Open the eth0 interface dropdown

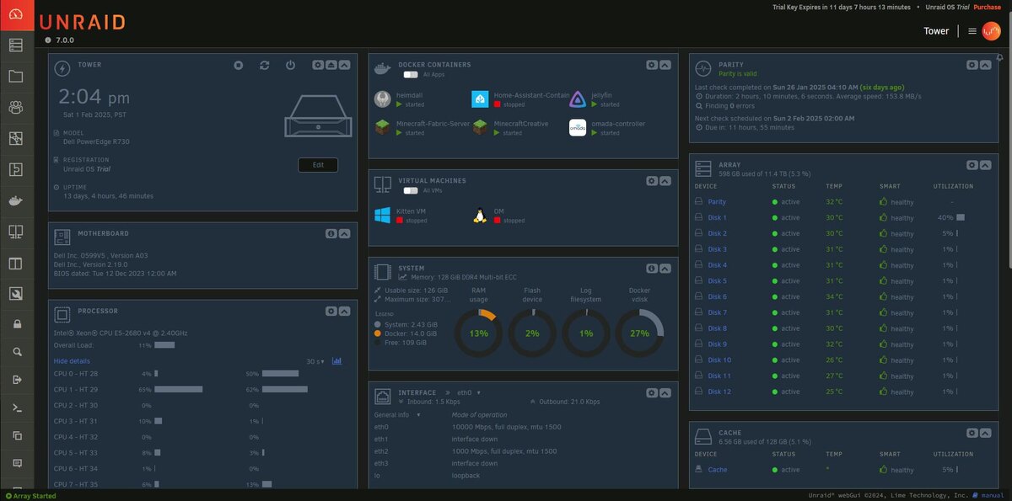pyautogui.click(x=469, y=393)
